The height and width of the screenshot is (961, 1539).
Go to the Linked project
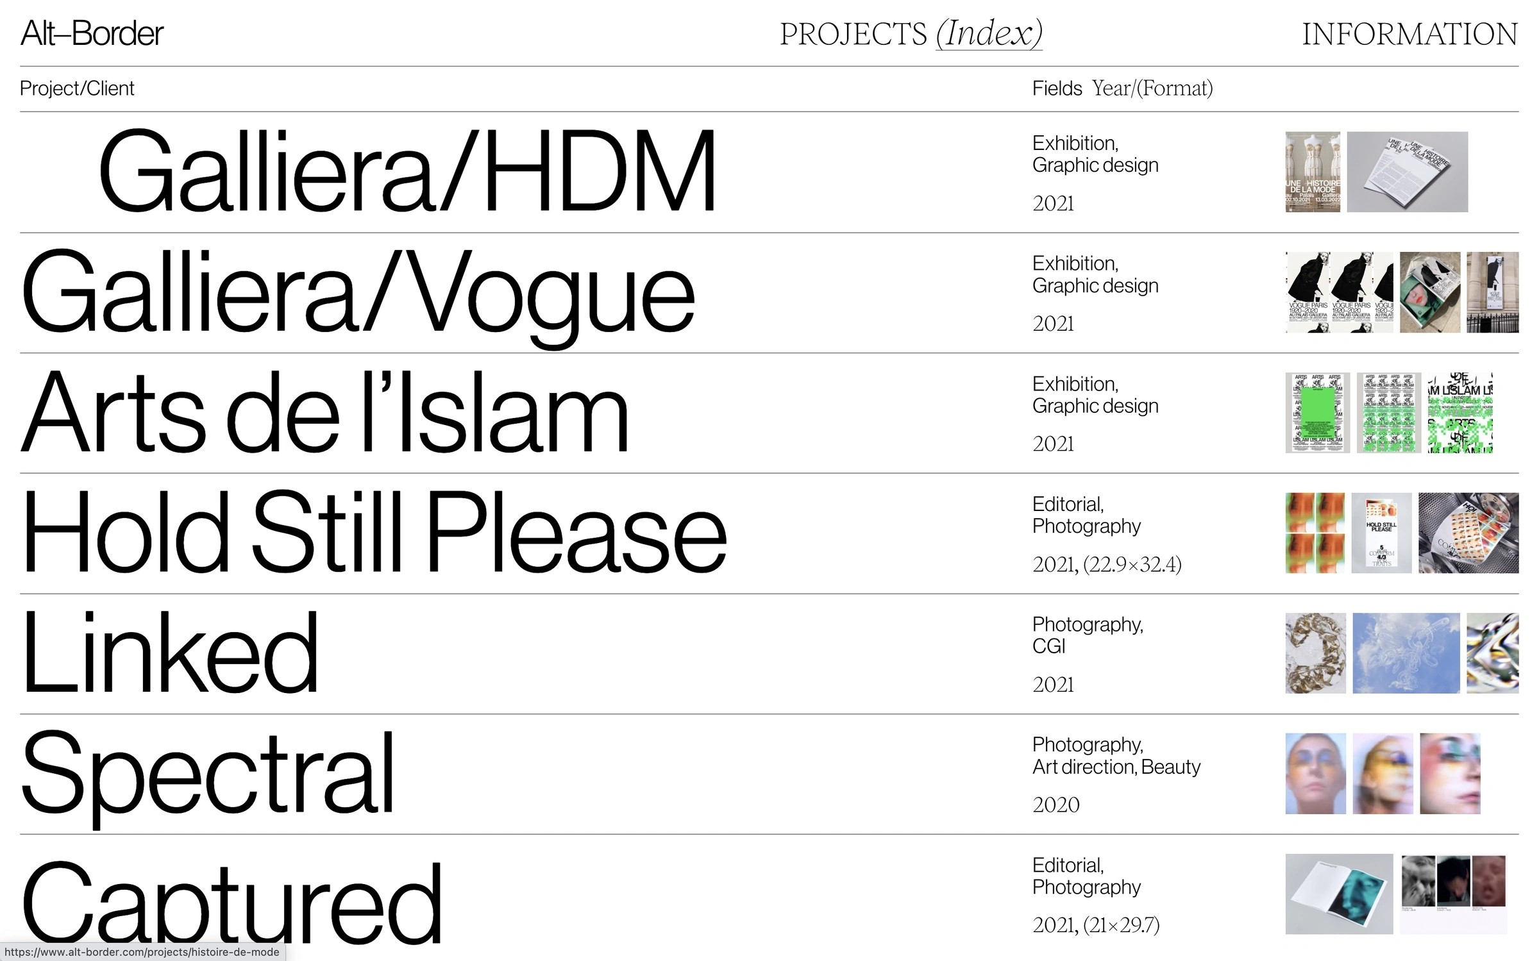(171, 653)
